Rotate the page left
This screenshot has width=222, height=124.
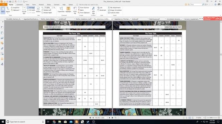[46, 10]
